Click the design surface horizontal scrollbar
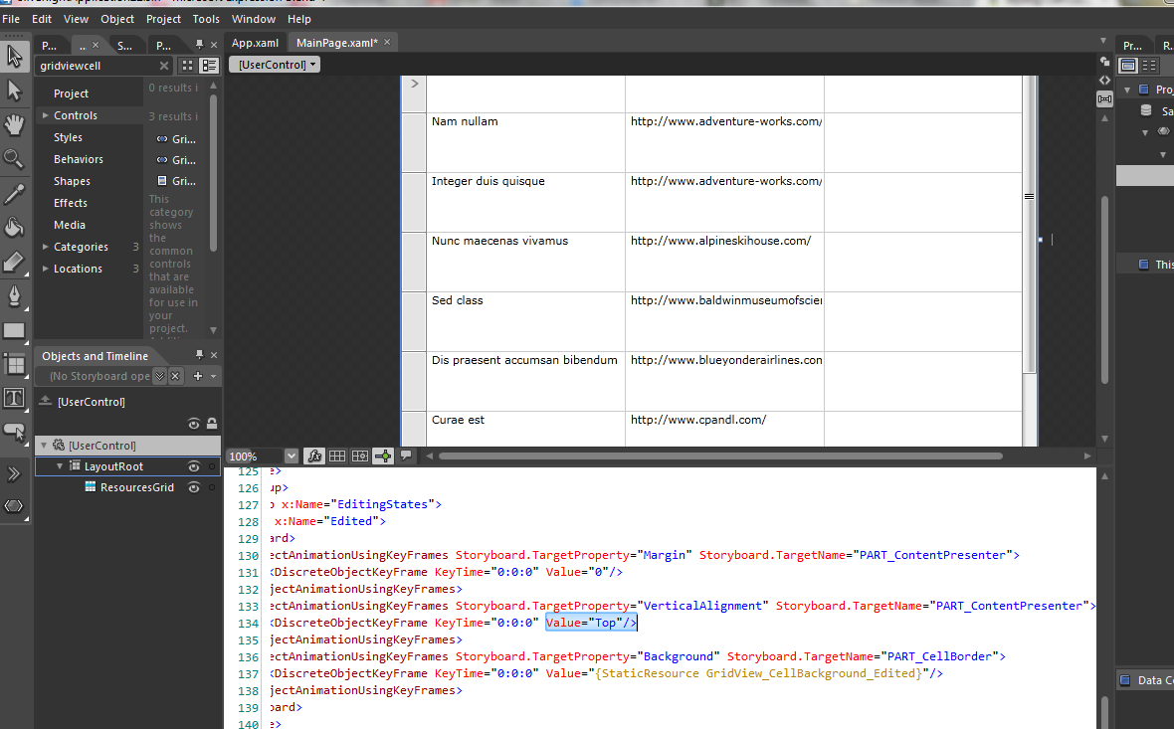This screenshot has height=729, width=1174. coord(720,456)
